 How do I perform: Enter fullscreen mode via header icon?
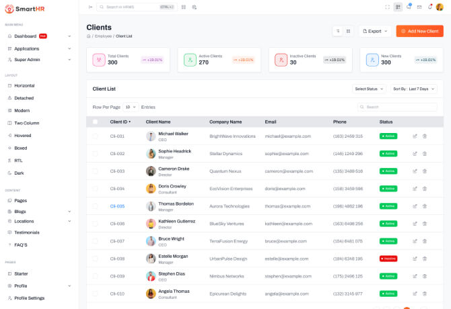[x=387, y=7]
